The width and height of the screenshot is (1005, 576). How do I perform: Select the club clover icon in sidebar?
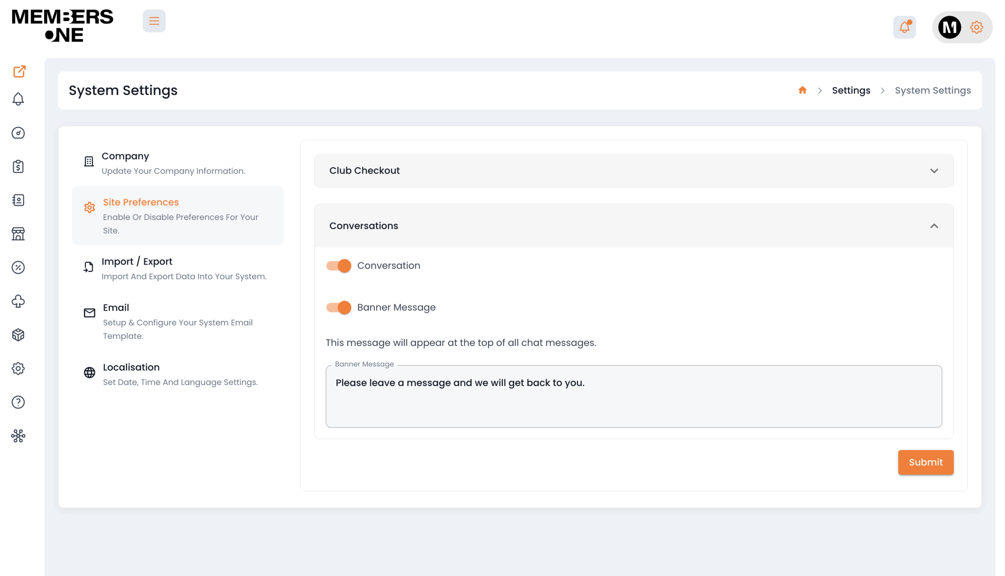18,302
